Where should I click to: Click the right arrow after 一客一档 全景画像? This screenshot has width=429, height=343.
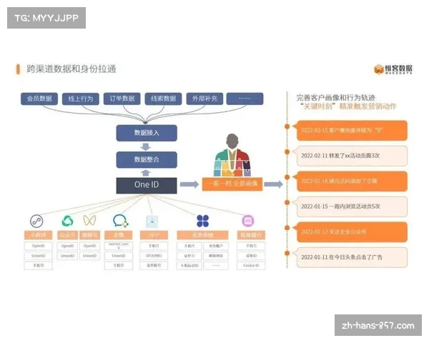pyautogui.click(x=273, y=184)
